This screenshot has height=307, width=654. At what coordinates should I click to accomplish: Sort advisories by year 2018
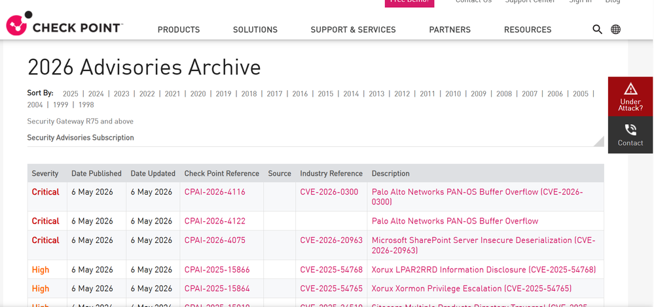coord(249,94)
